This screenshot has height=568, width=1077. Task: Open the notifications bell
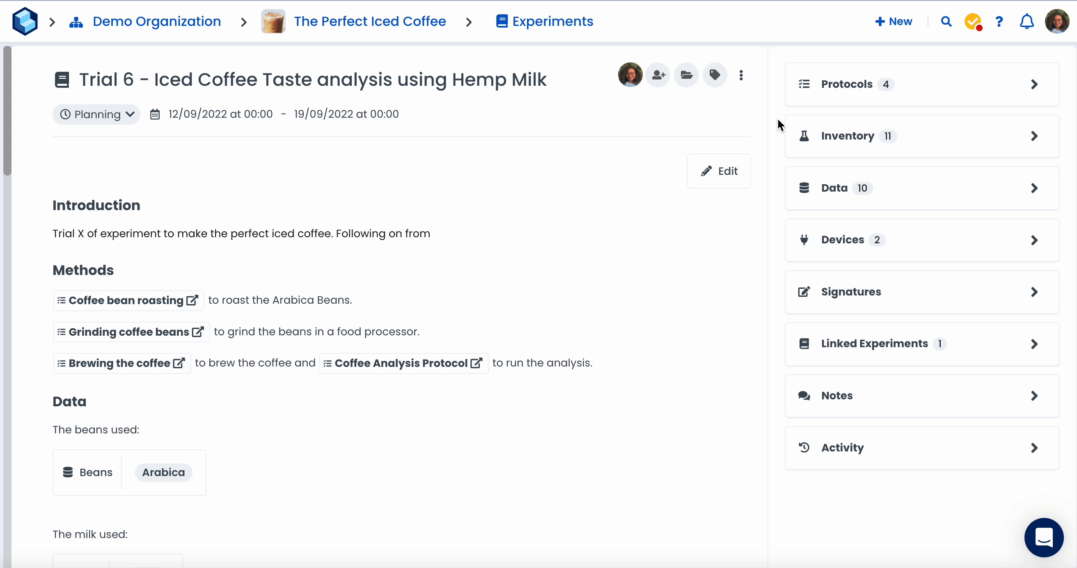click(x=1027, y=21)
